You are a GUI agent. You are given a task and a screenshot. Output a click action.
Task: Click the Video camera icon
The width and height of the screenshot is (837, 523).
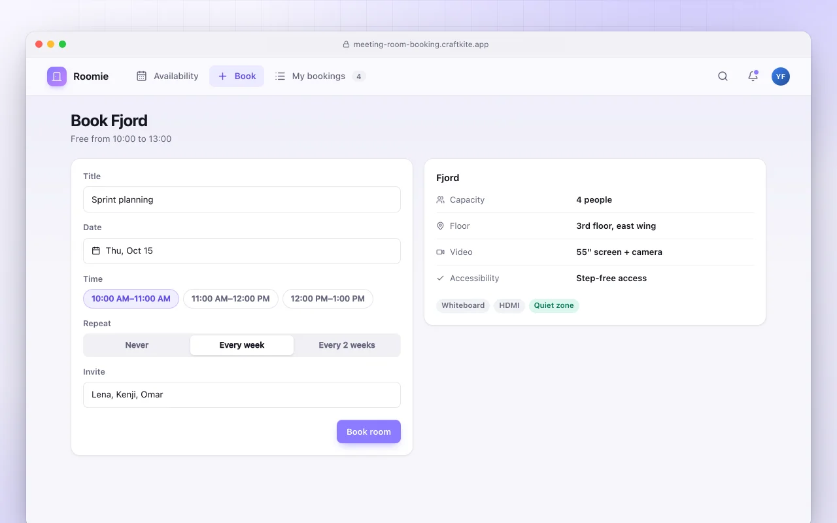(441, 252)
